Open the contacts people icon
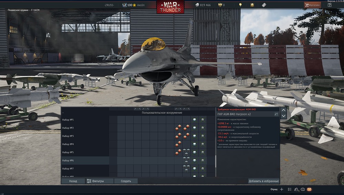 pyautogui.click(x=296, y=189)
